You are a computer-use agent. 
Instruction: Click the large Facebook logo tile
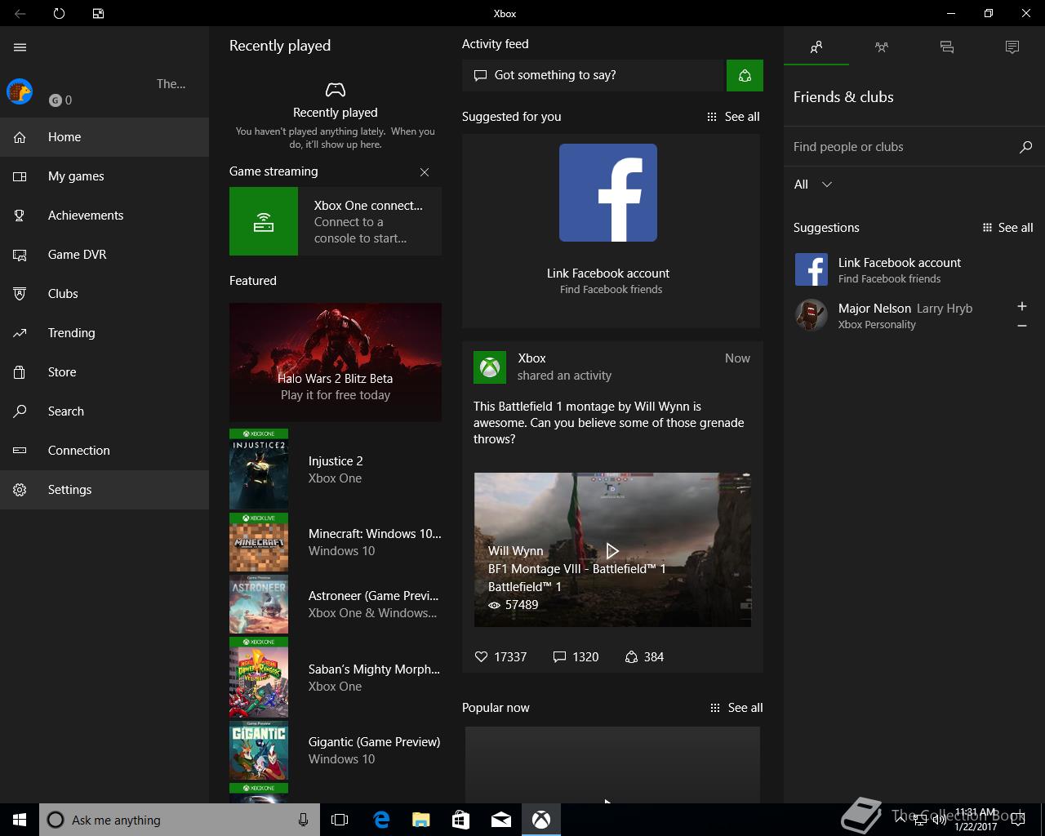point(608,193)
